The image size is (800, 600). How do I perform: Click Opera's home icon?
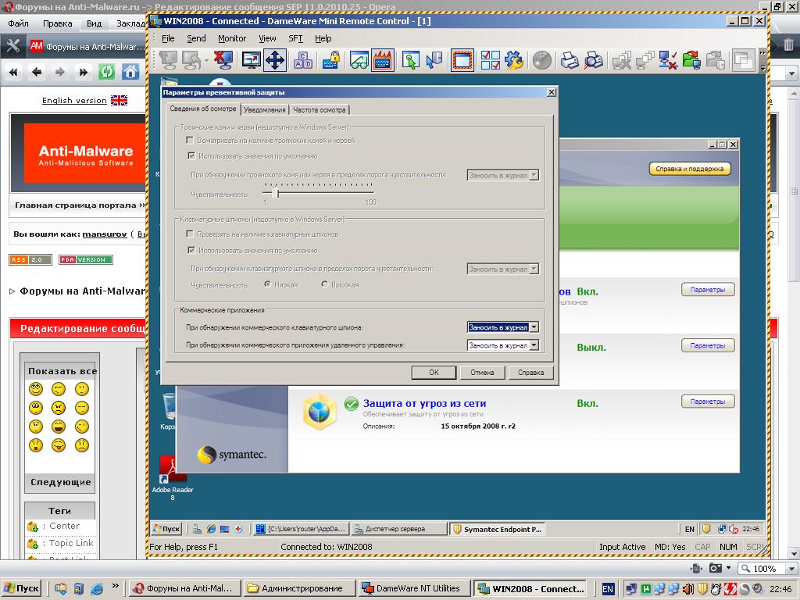coord(130,72)
